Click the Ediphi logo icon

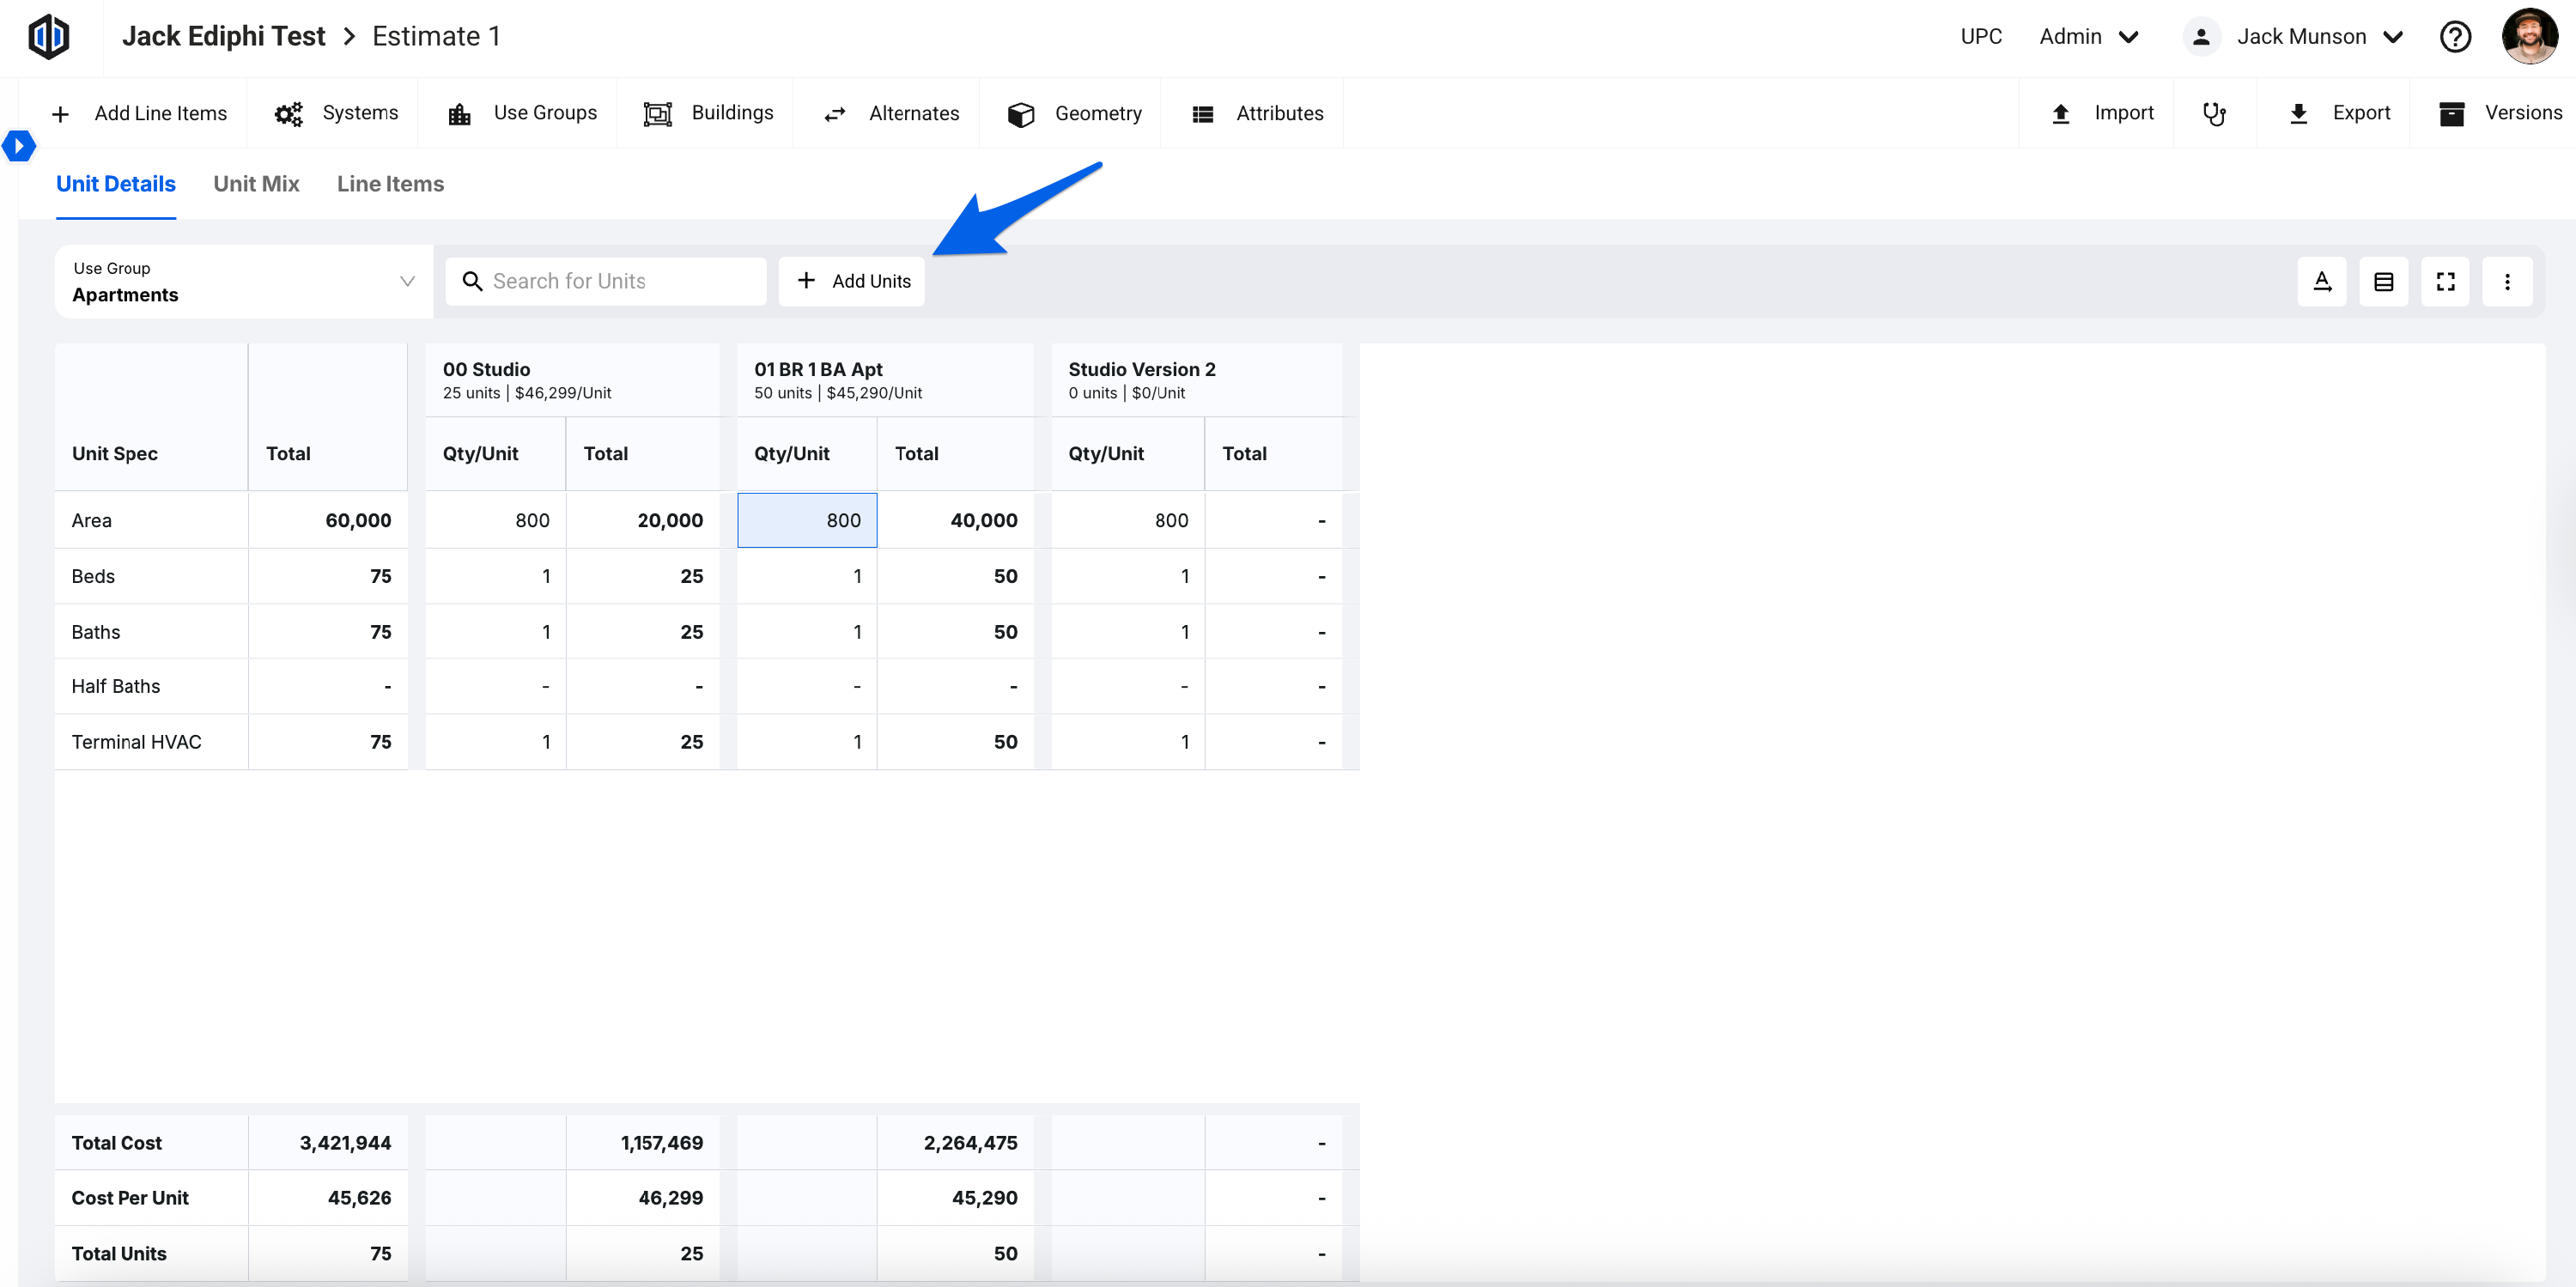tap(48, 37)
